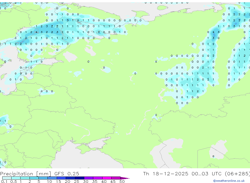Pick the dark blue swatch between 20 and 25
This screenshot has height=183, width=250.
pyautogui.click(x=70, y=178)
